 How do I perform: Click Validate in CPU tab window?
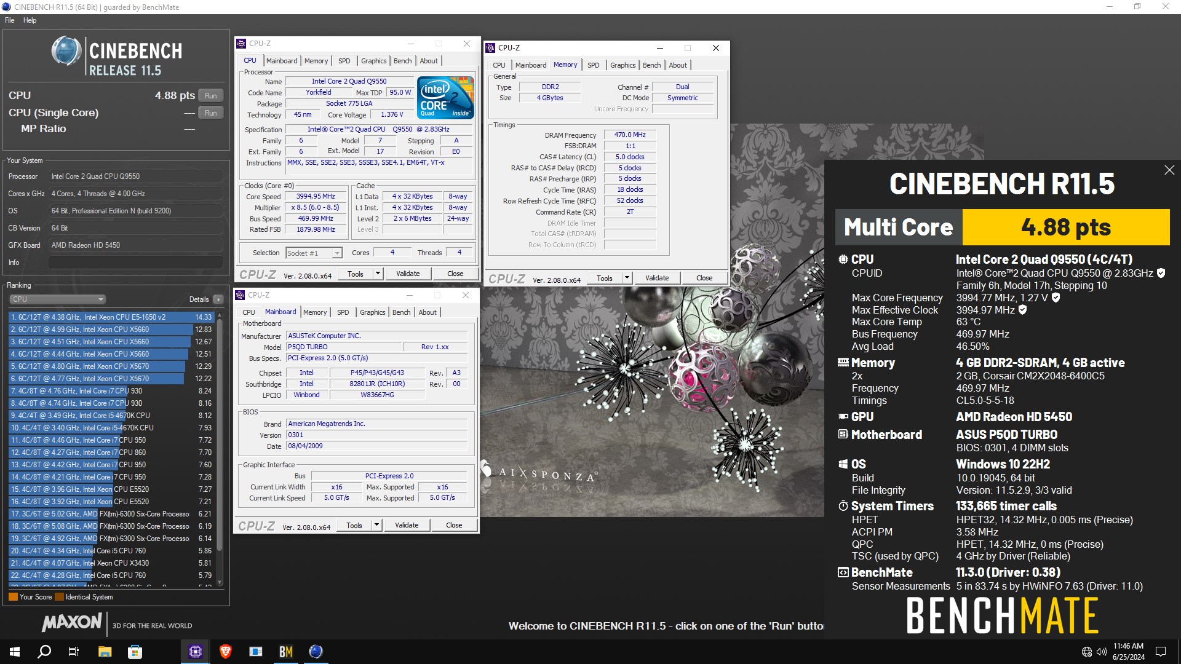pos(408,274)
